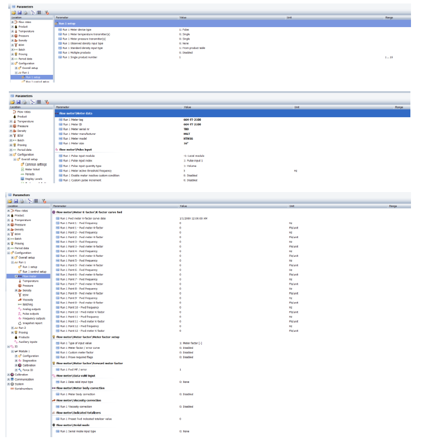Click the Open folder icon in top window toolbar
Screen dimensions: 421x446
(x=14, y=12)
